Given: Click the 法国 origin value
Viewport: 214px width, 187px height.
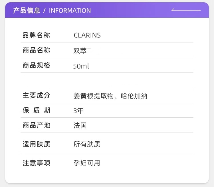Looking at the screenshot, I should (x=80, y=125).
